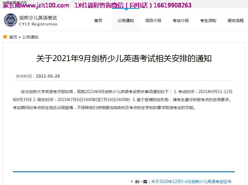Go to 项目介绍 menu item

point(153,21)
